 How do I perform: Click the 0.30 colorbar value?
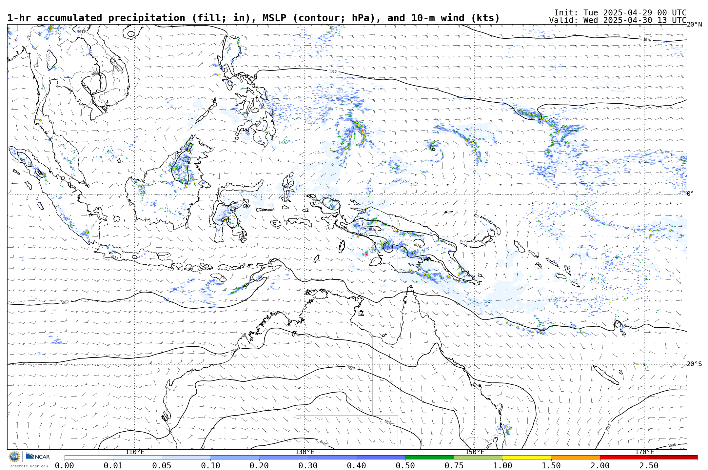click(308, 466)
